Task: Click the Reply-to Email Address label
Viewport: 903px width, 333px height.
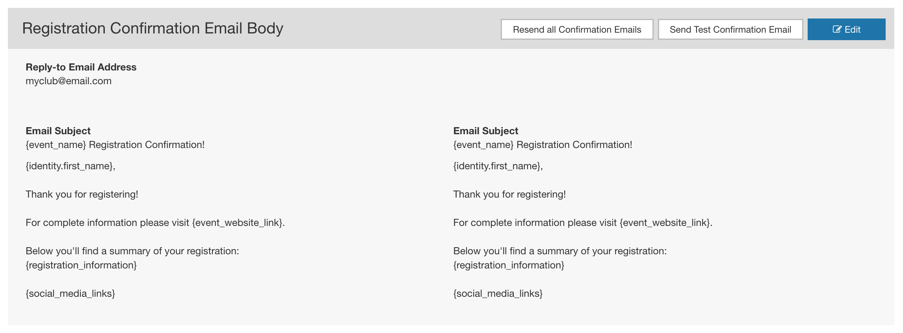Action: point(81,67)
